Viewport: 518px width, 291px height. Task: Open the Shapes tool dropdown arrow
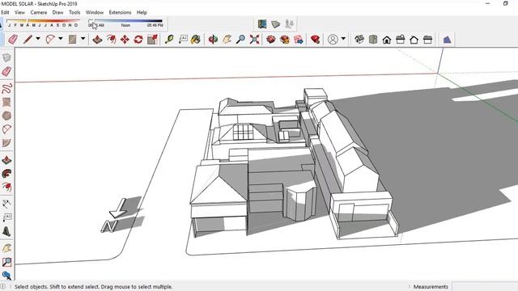pos(83,39)
